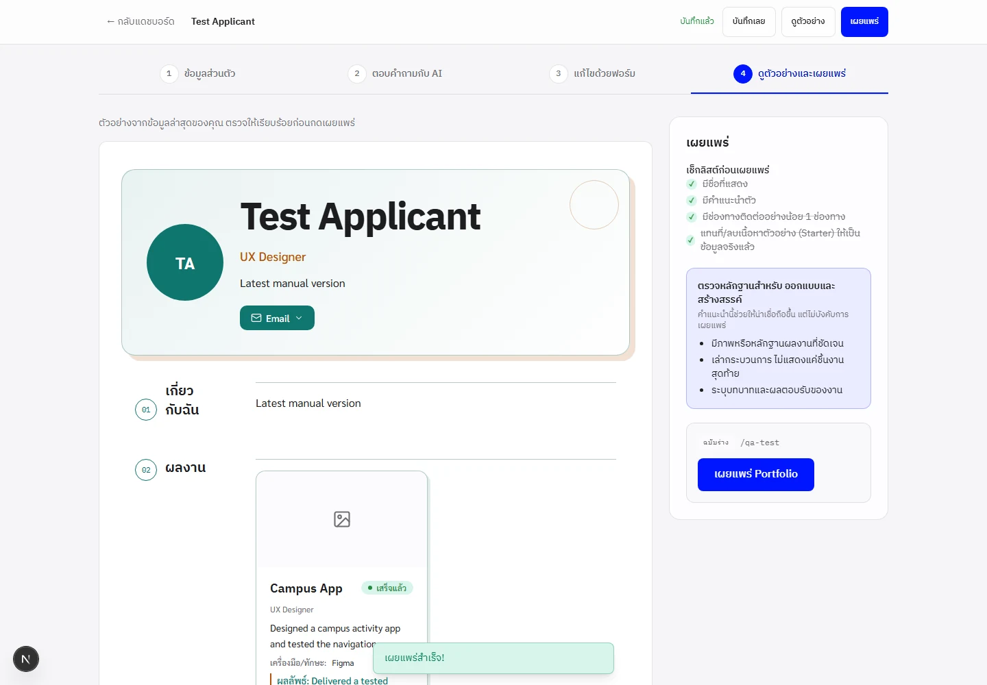Screen dimensions: 987x685
Task: Click the Figma skill tag
Action: (x=343, y=663)
